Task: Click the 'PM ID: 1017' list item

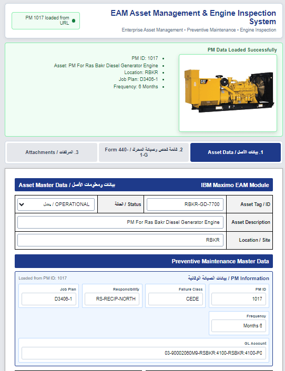Action: (x=145, y=58)
